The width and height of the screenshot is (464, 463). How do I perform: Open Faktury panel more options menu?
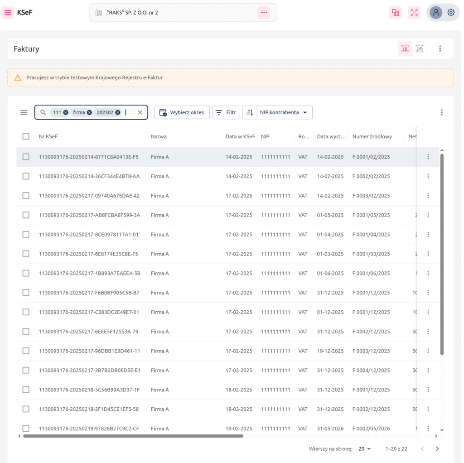(440, 48)
